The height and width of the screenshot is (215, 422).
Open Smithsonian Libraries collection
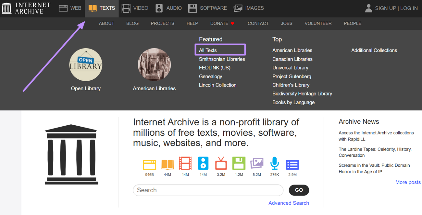tap(222, 59)
